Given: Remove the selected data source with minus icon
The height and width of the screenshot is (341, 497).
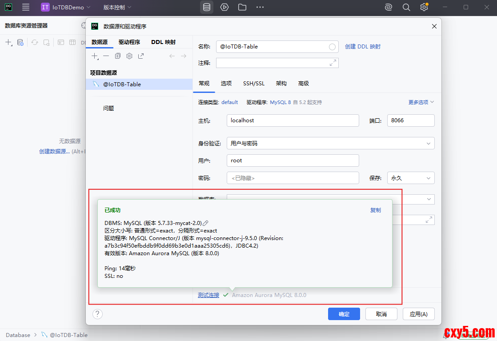Looking at the screenshot, I should pyautogui.click(x=106, y=56).
